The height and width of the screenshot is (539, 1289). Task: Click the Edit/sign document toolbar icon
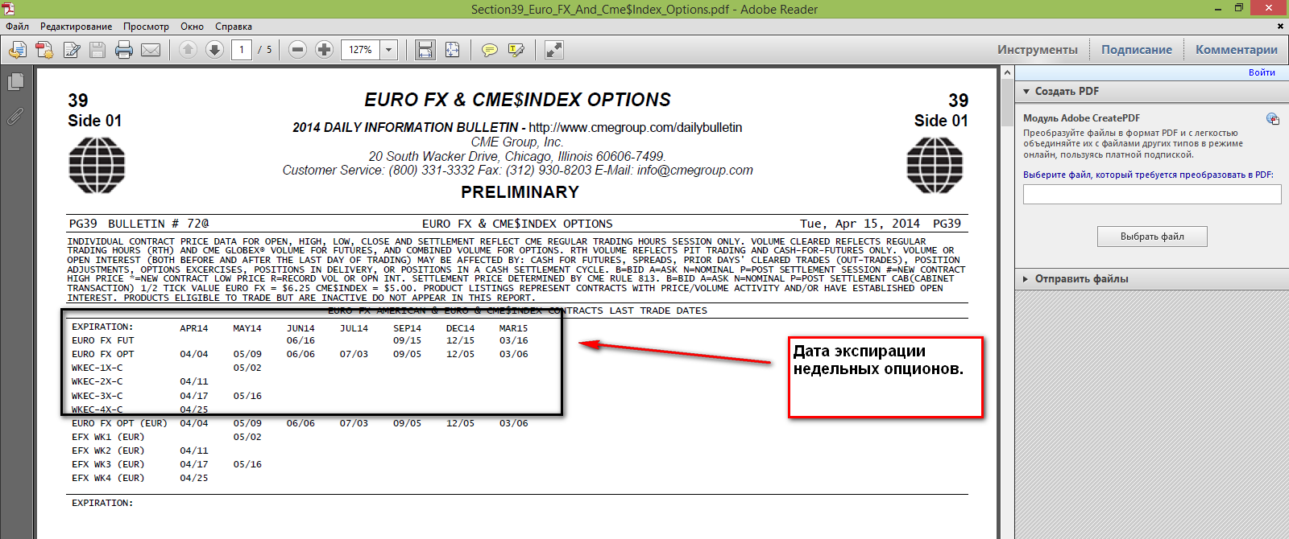(72, 50)
